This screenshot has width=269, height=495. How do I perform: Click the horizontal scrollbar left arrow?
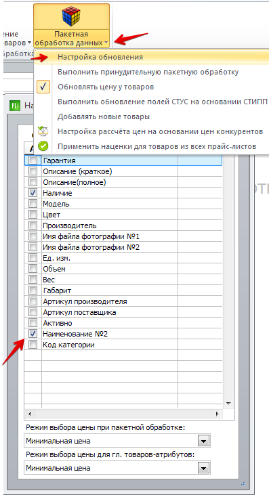30,414
